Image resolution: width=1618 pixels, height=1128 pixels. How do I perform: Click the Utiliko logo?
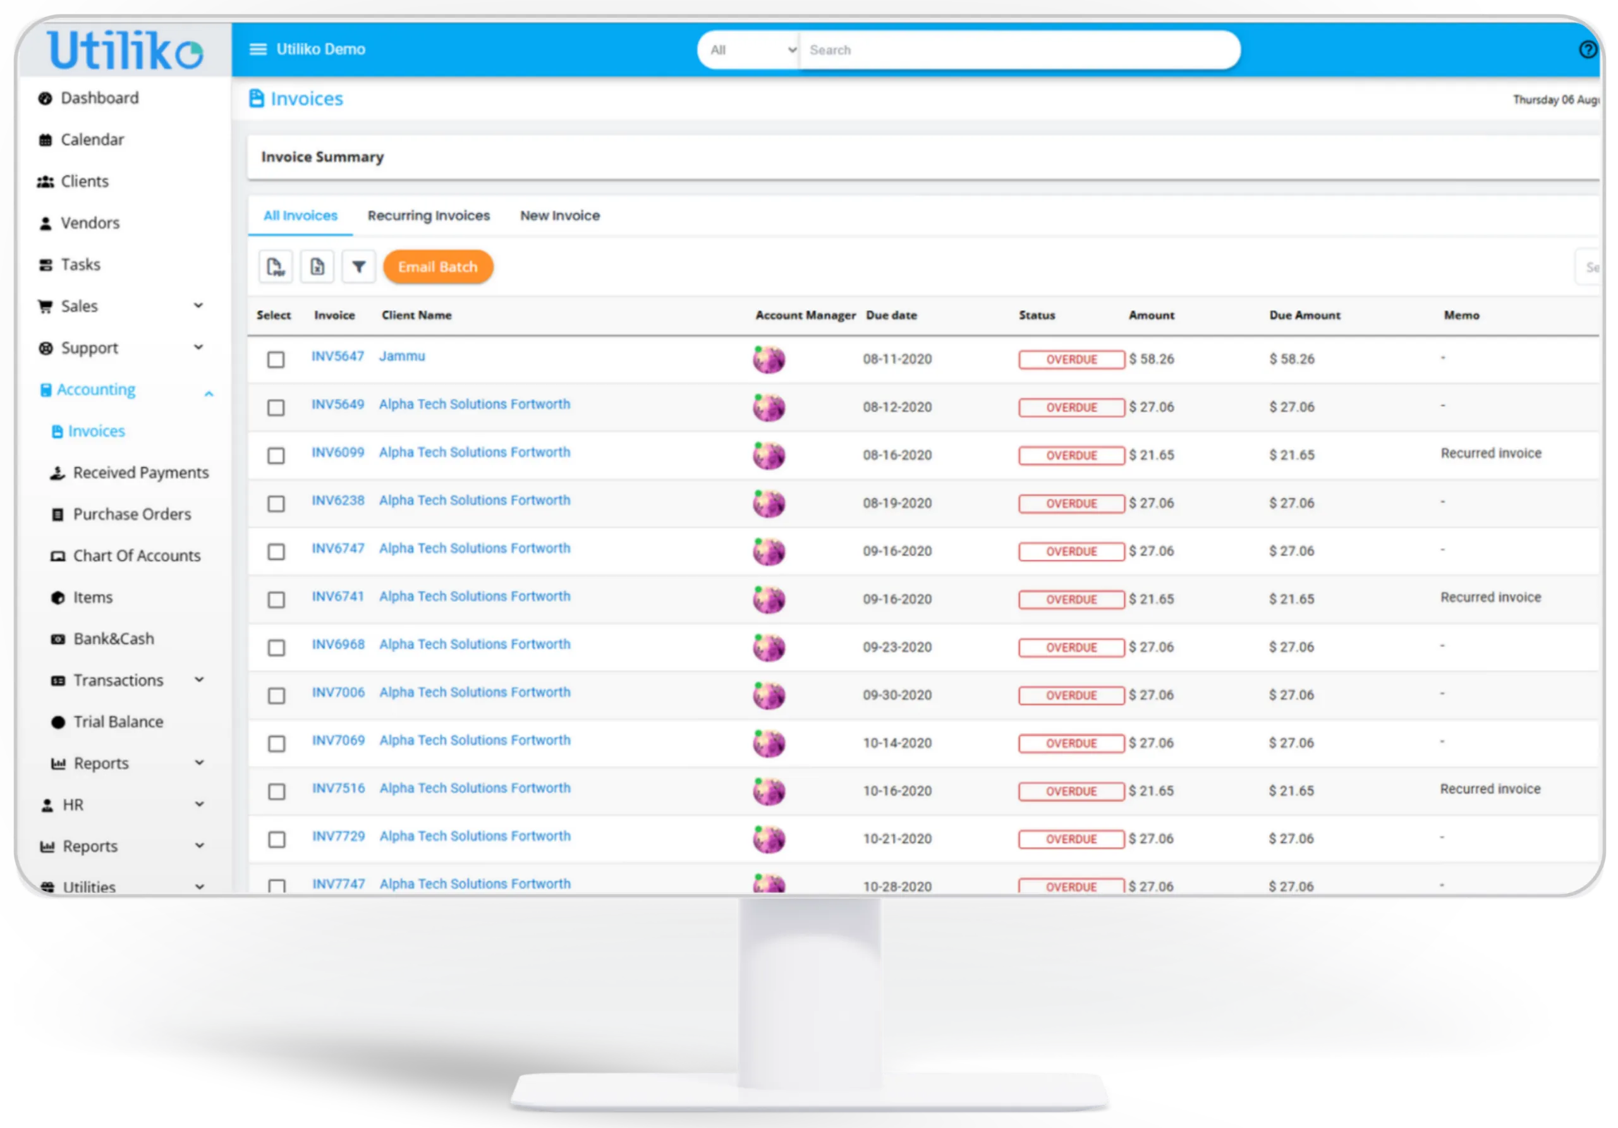coord(125,50)
